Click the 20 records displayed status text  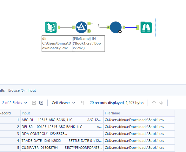tap(117, 103)
